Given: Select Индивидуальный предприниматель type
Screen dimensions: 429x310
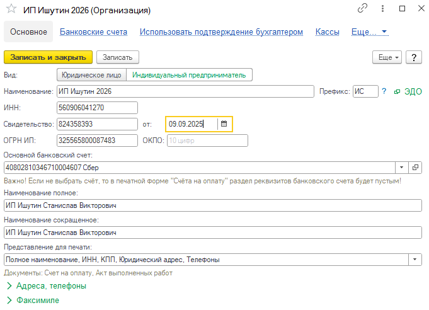Looking at the screenshot, I should [189, 74].
